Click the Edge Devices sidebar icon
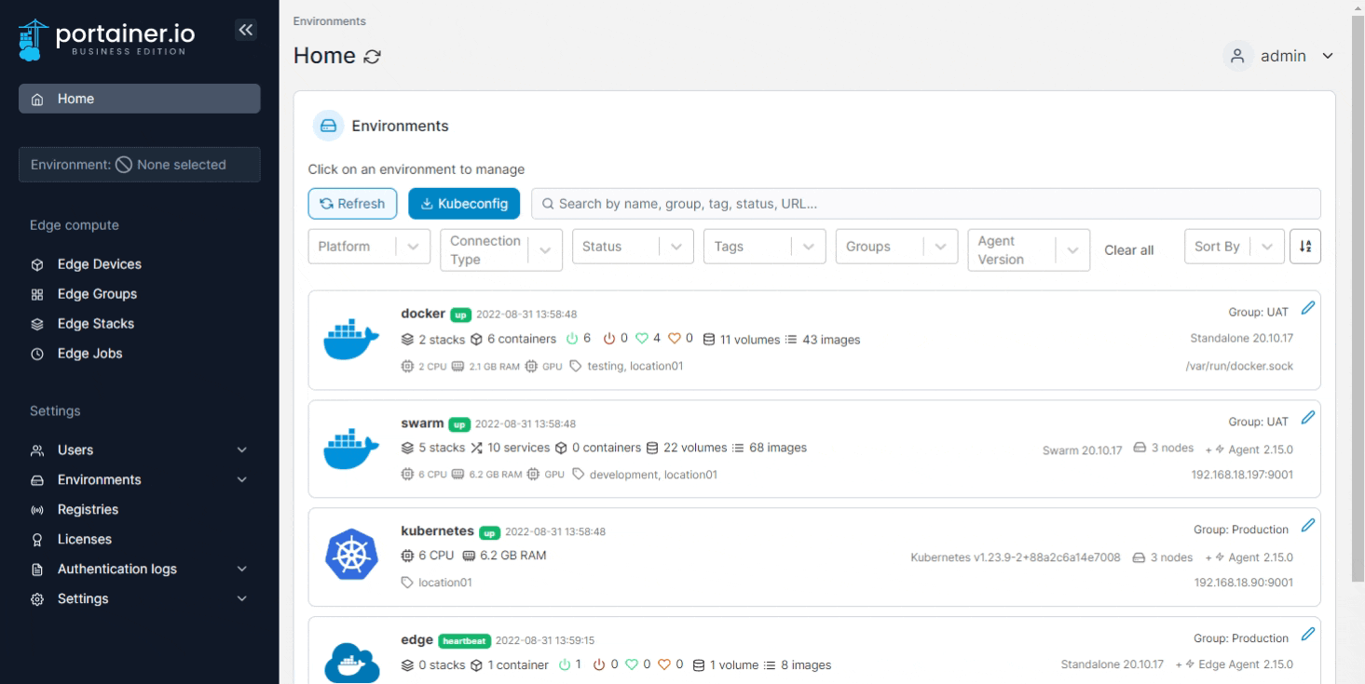 tap(37, 264)
